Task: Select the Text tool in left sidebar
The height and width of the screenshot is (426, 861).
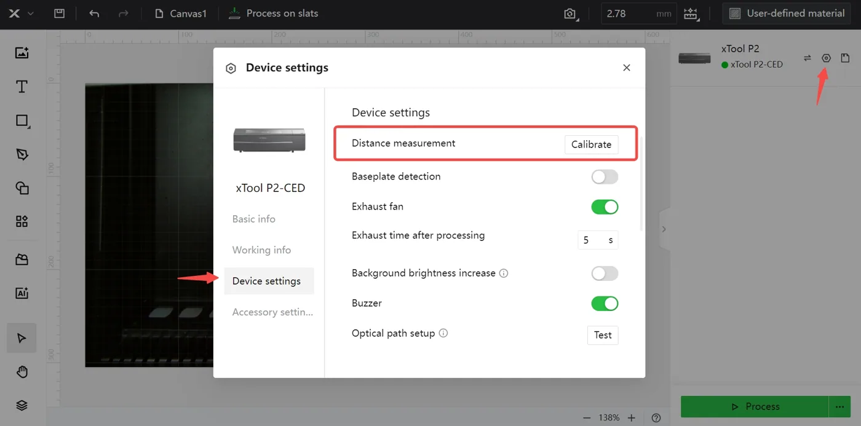Action: pos(22,87)
